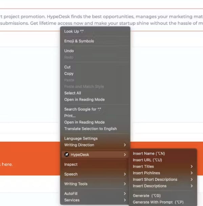Open Language Settings
203x206 pixels.
tap(81, 139)
